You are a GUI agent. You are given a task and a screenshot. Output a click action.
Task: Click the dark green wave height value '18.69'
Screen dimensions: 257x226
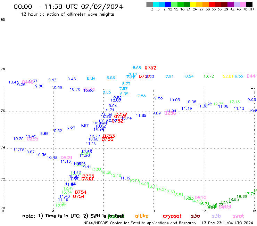242,197
